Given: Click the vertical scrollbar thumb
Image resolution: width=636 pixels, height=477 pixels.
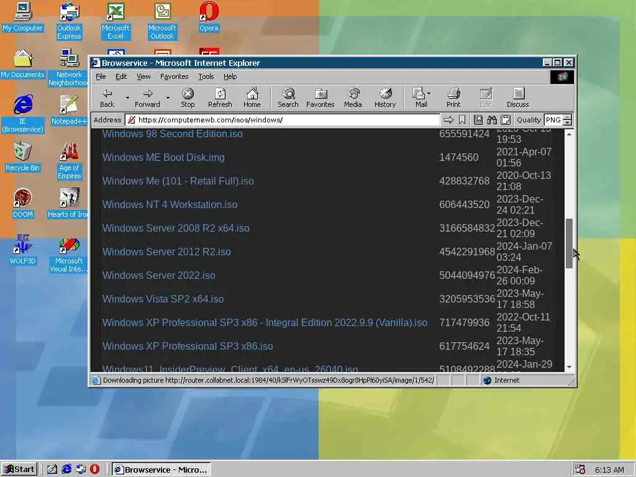Looking at the screenshot, I should pos(569,243).
